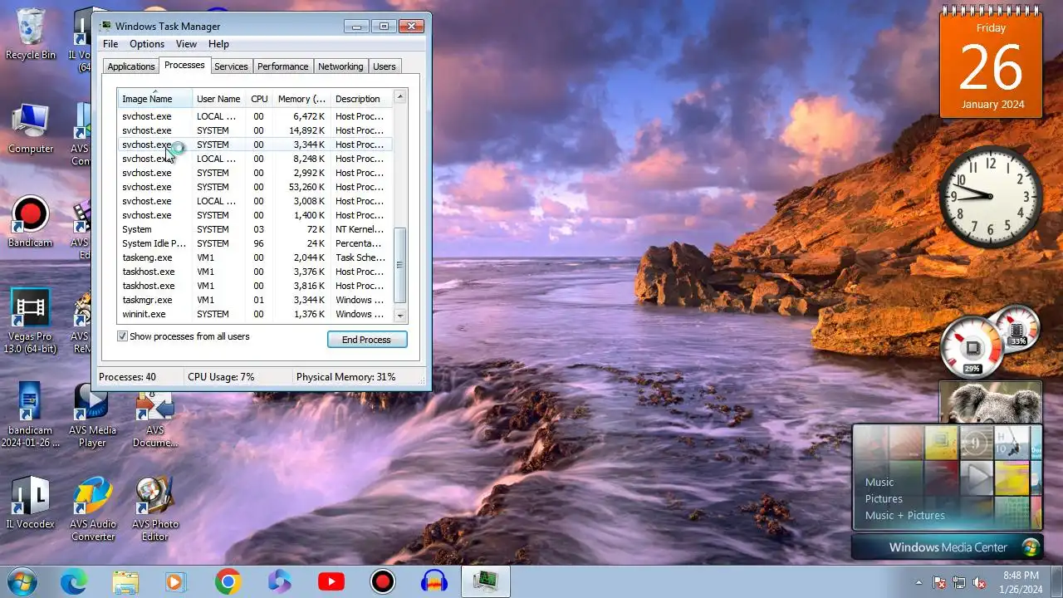Switch to the Applications tab
Image resolution: width=1063 pixels, height=598 pixels.
click(131, 66)
